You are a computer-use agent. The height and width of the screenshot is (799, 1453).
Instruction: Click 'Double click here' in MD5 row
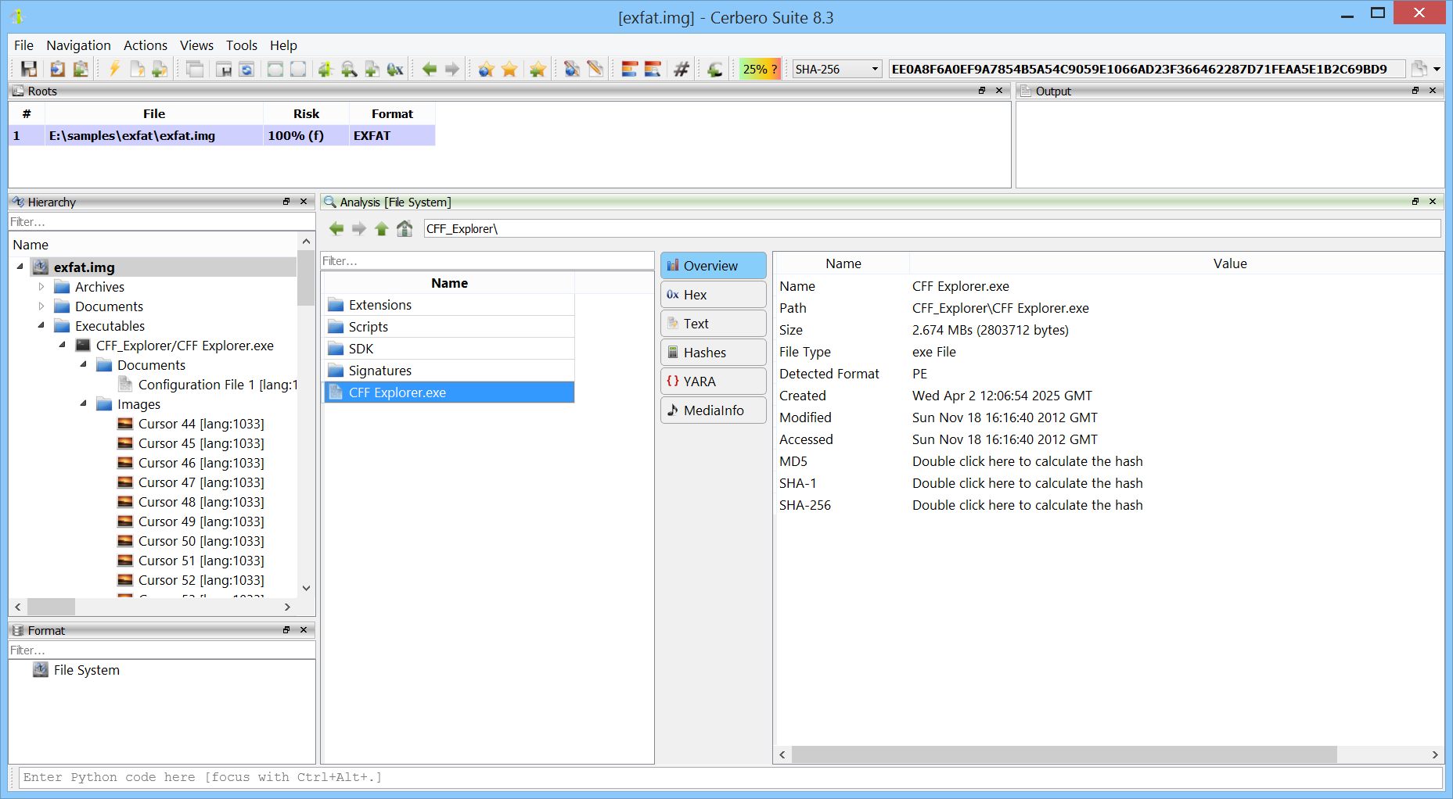[963, 461]
